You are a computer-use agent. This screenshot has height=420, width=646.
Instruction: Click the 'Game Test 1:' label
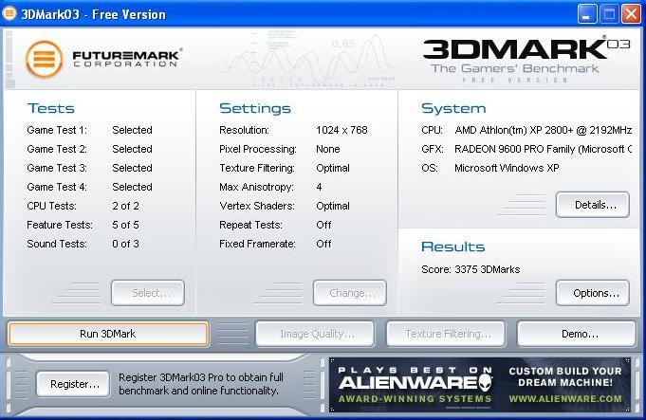tap(57, 130)
